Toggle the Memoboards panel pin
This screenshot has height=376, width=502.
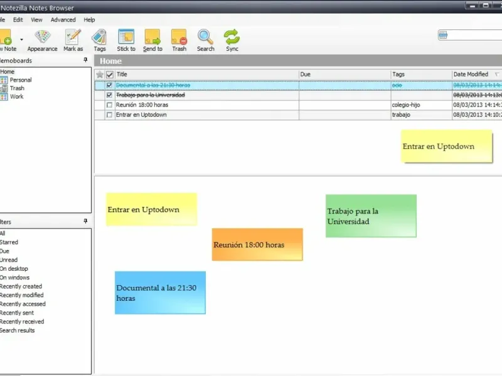click(85, 60)
